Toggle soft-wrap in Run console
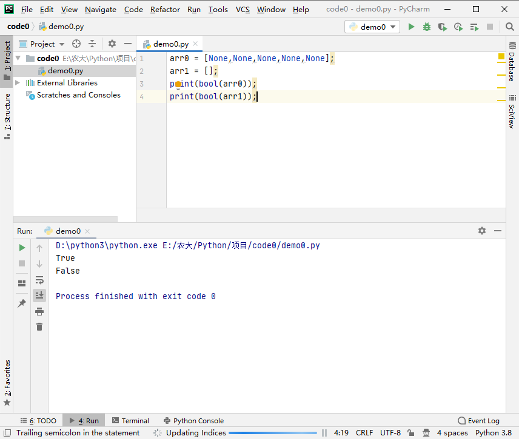The height and width of the screenshot is (439, 519). tap(39, 280)
